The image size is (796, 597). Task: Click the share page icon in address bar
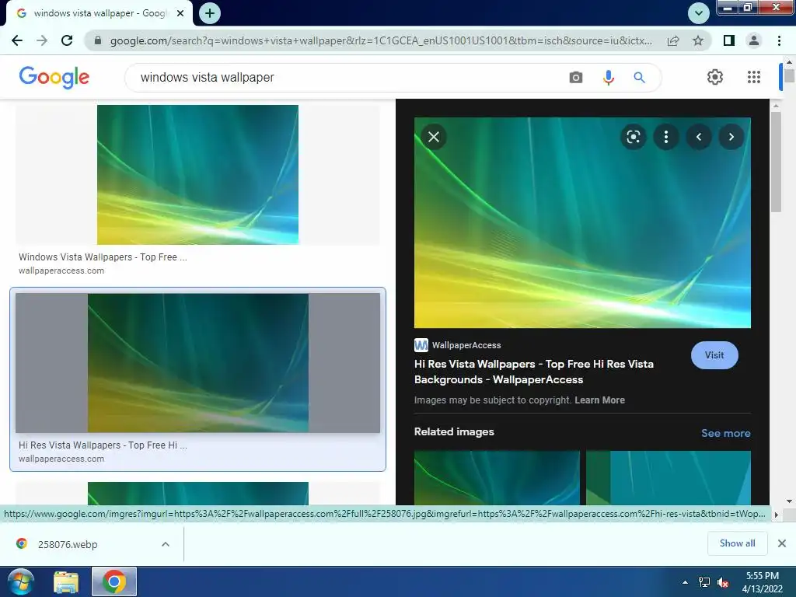point(673,40)
